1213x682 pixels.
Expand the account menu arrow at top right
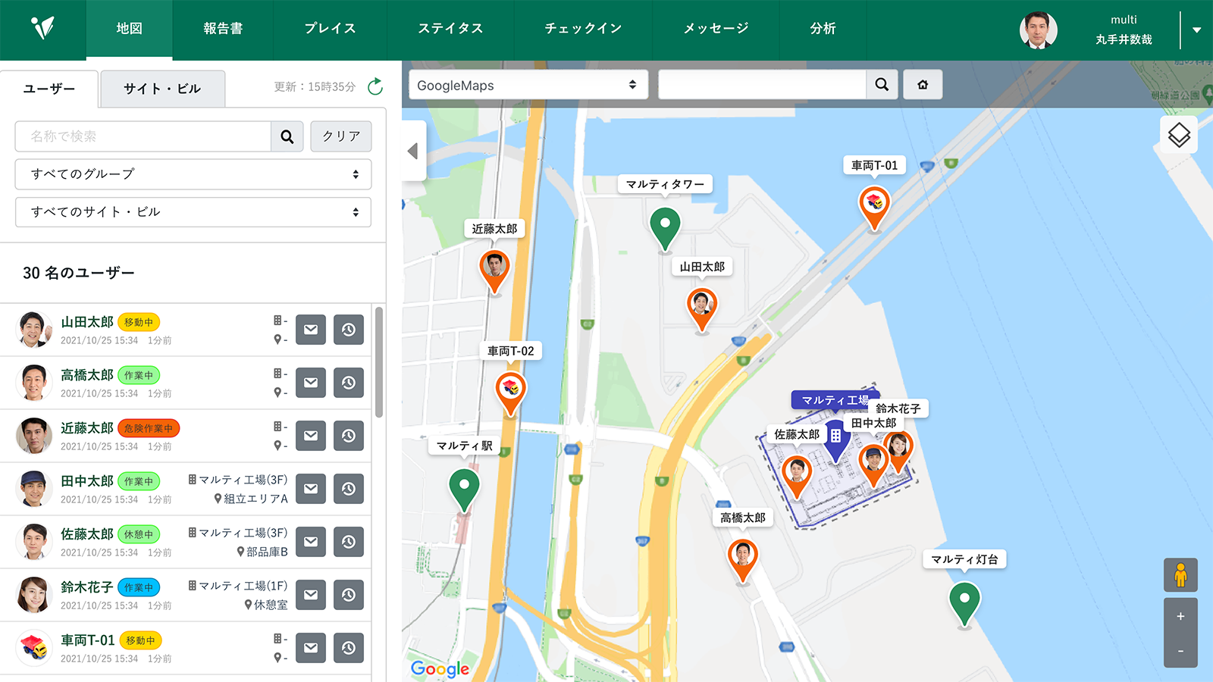coord(1198,30)
